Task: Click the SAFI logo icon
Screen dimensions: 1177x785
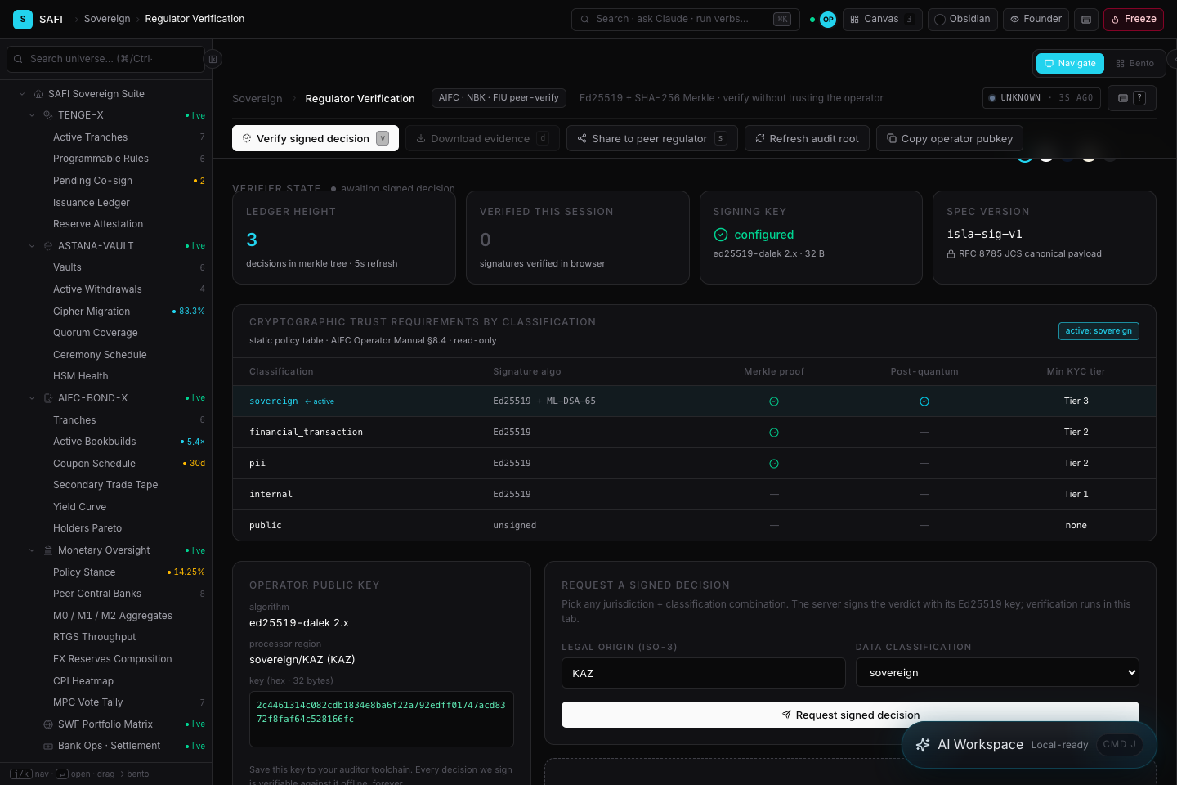Action: tap(23, 19)
